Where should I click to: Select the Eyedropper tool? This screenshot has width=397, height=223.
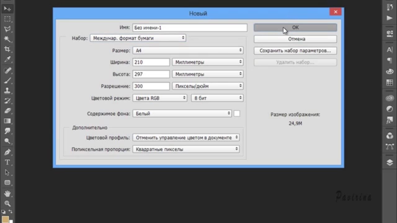7,59
